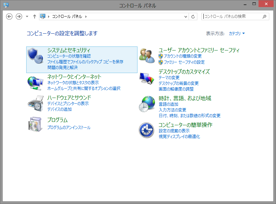The width and height of the screenshot is (276, 204).
Task: Maximize the Control Panel window
Action: tap(254, 4)
